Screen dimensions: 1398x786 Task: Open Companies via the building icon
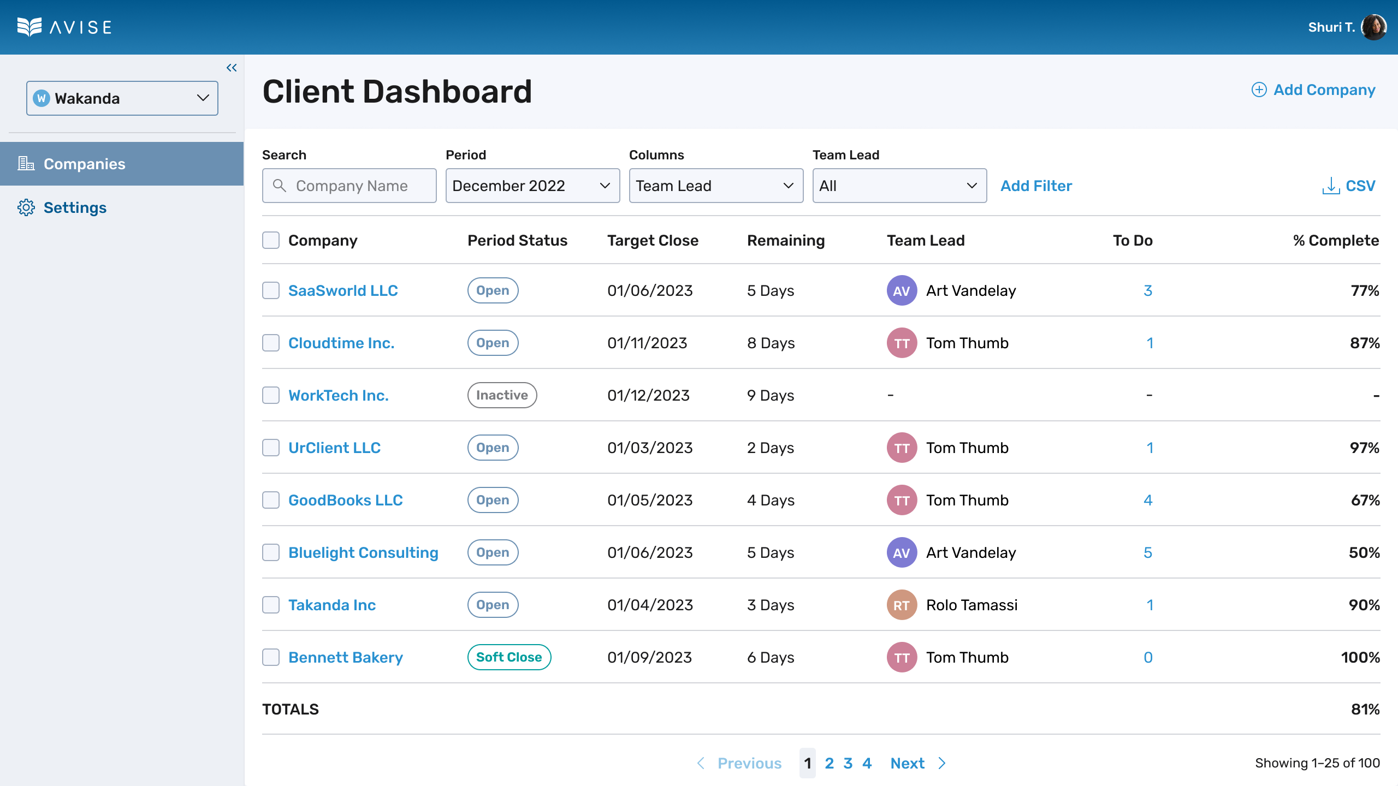tap(26, 163)
